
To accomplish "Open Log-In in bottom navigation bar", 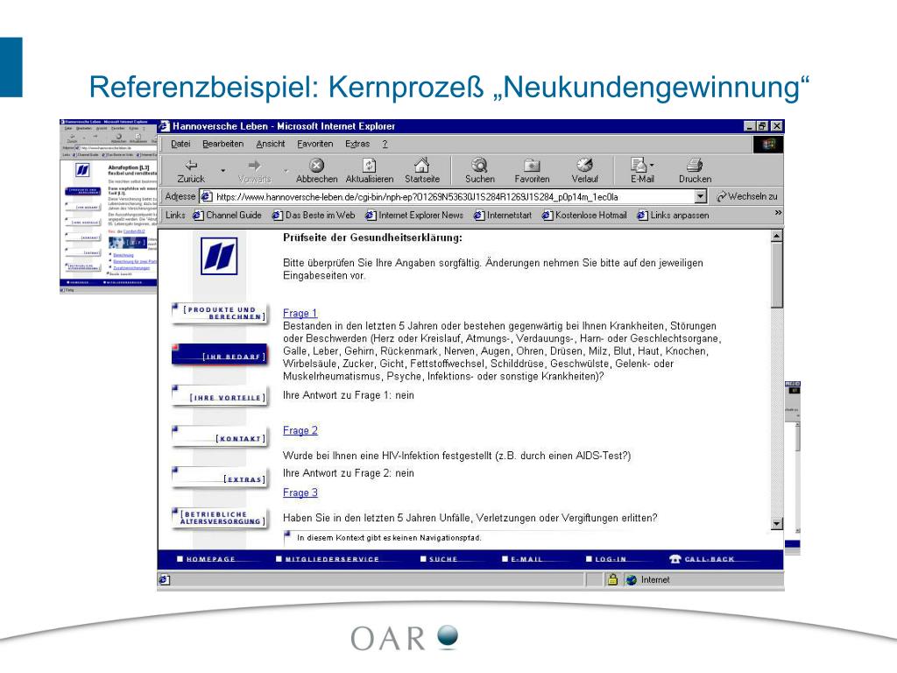I will pos(606,559).
